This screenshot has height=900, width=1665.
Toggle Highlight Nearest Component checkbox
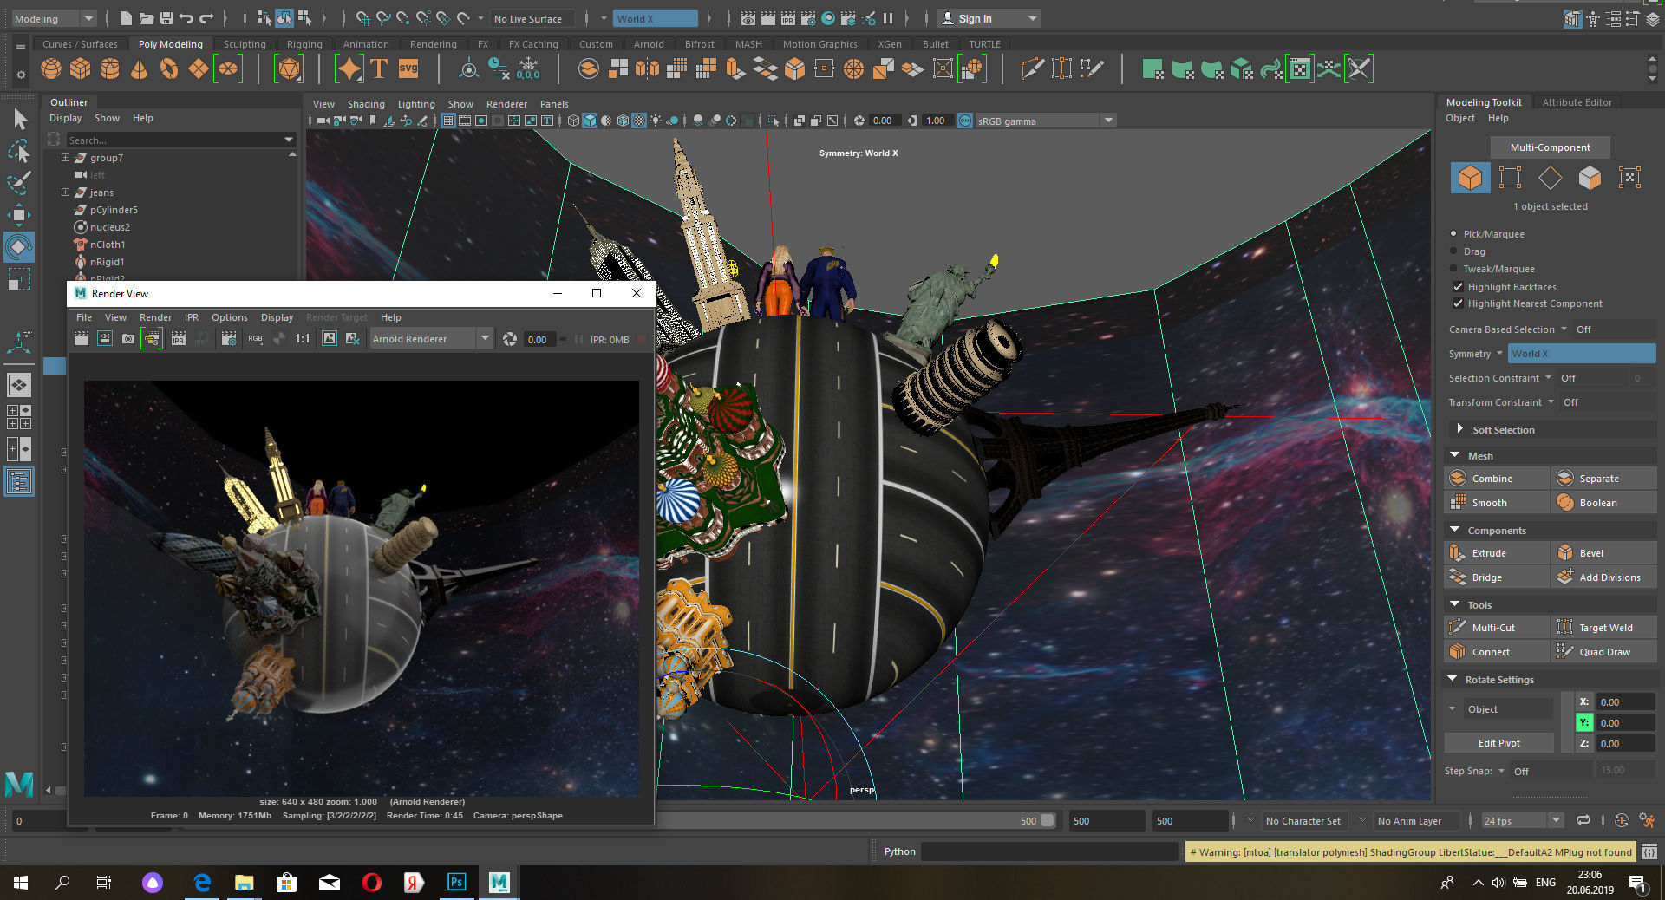[x=1458, y=303]
